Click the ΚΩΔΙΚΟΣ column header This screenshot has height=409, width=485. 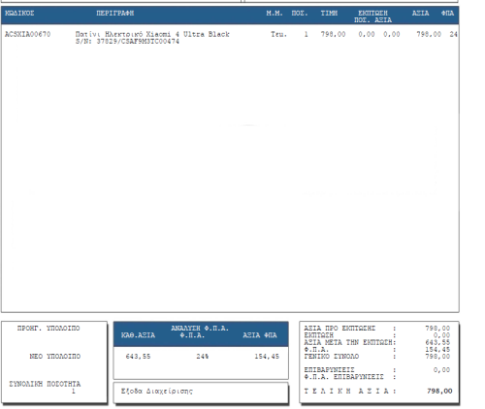click(19, 14)
